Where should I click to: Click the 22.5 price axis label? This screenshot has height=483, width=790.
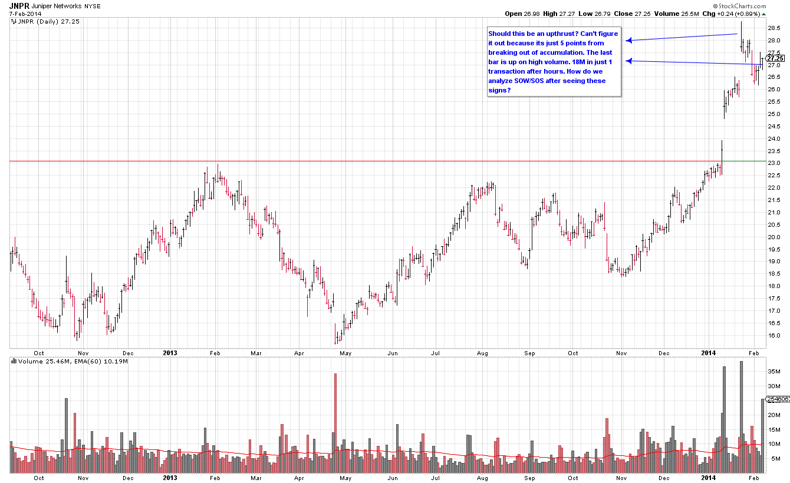pyautogui.click(x=775, y=176)
